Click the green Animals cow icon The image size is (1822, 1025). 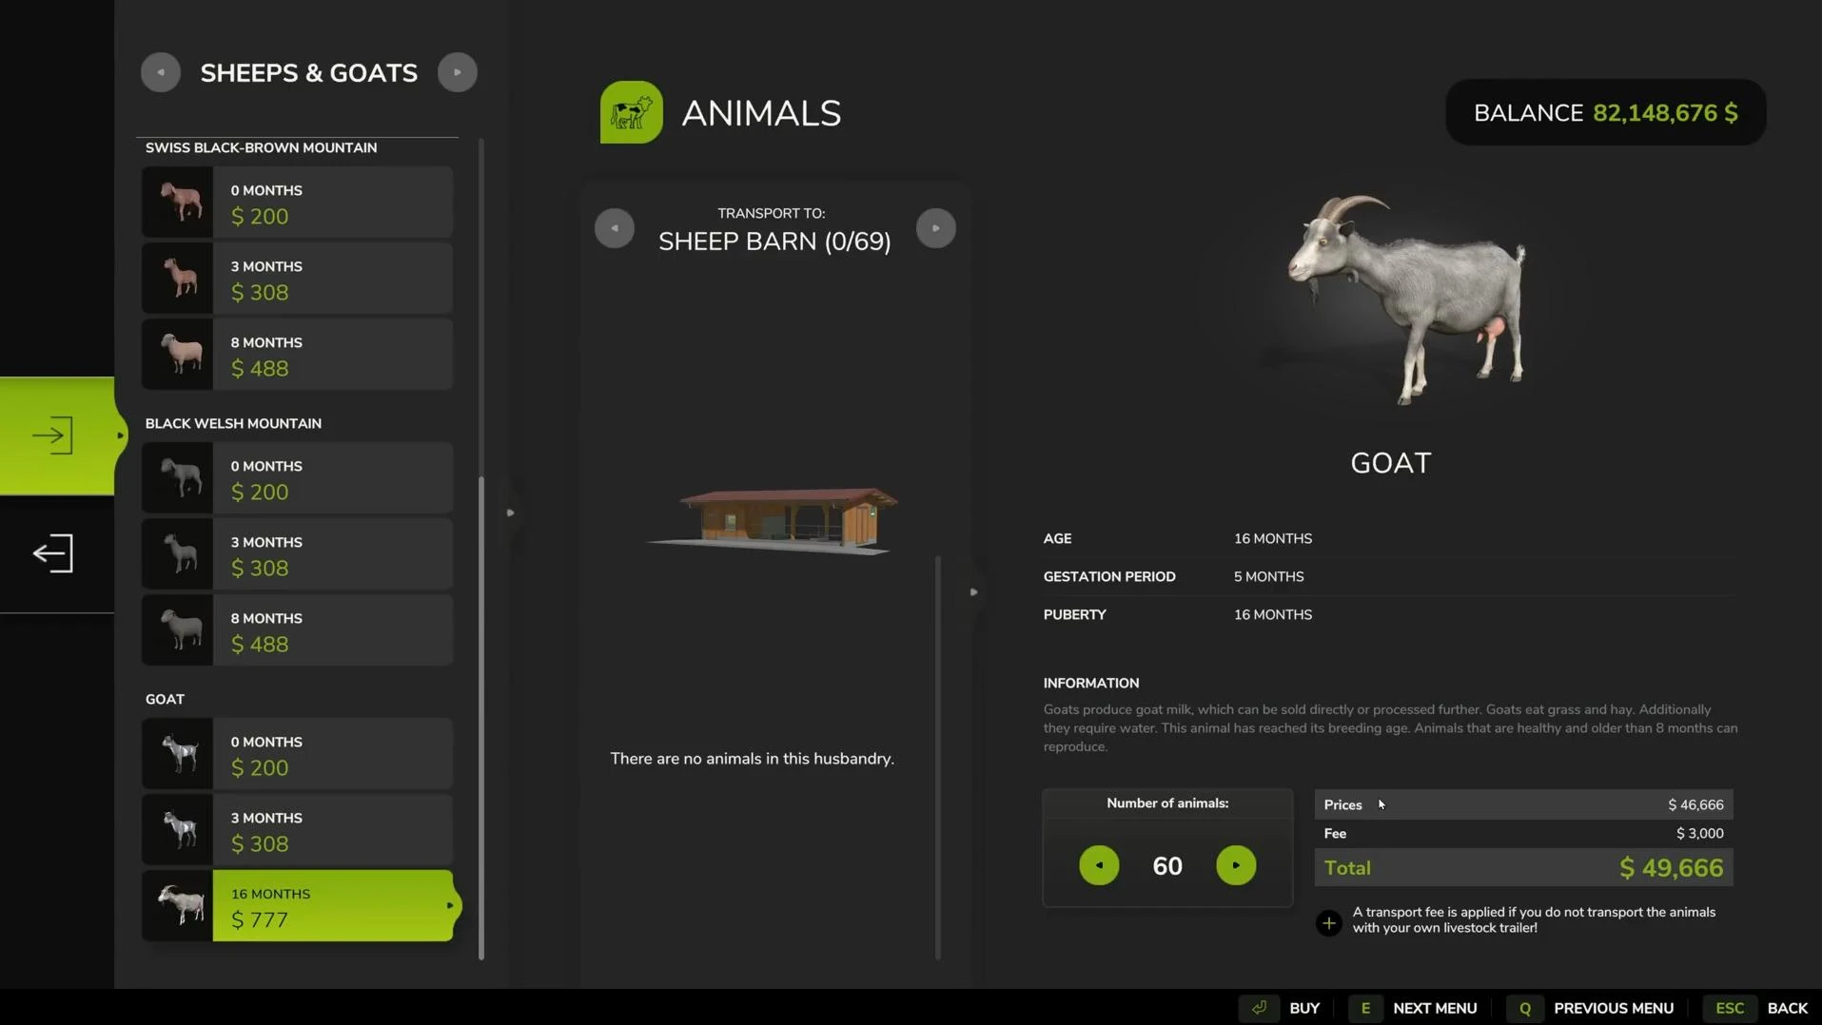click(x=632, y=112)
